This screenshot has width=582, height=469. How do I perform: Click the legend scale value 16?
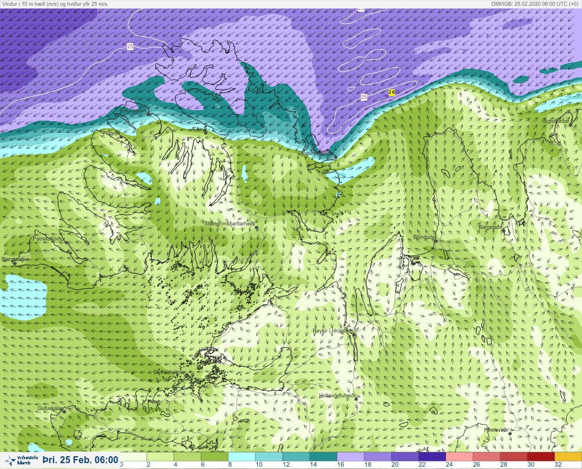340,464
